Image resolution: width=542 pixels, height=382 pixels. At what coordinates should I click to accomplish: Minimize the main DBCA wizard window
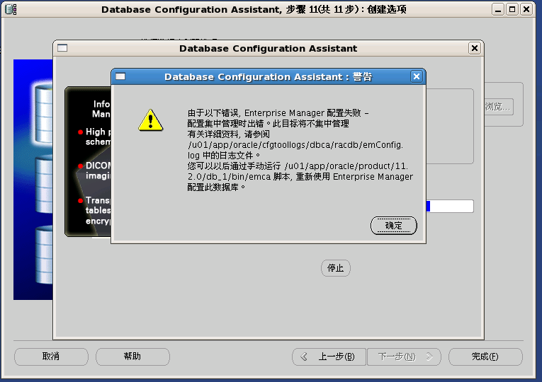coord(498,9)
